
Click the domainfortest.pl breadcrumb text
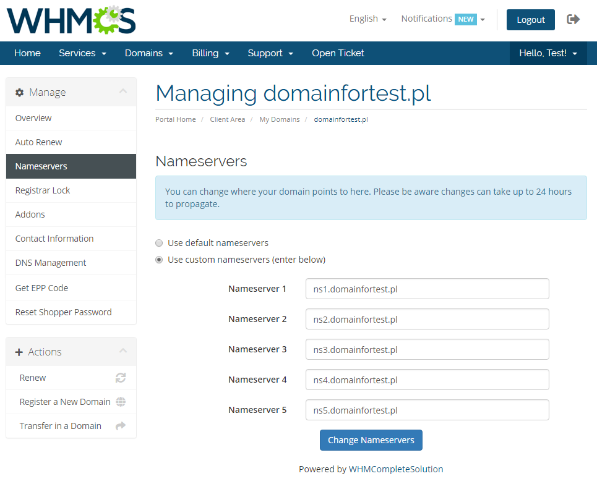pyautogui.click(x=341, y=119)
